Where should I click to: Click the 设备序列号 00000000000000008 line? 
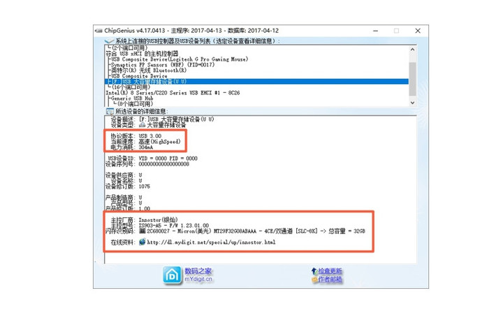pyautogui.click(x=147, y=164)
